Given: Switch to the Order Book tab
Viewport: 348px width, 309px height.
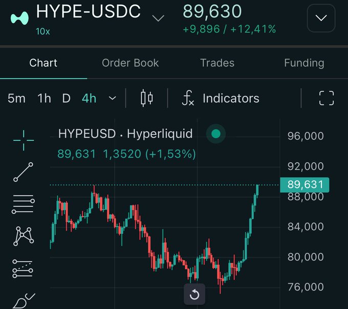Looking at the screenshot, I should [130, 63].
